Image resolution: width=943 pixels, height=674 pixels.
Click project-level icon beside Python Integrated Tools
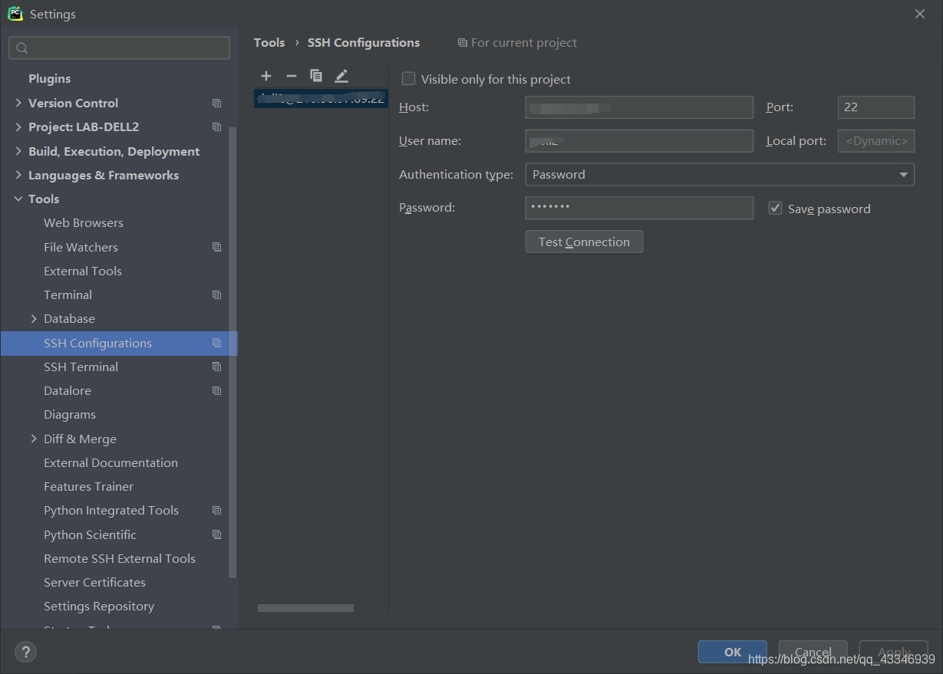click(217, 510)
